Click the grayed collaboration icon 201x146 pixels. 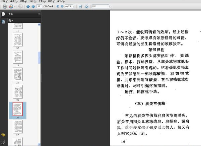[x=20, y=6]
